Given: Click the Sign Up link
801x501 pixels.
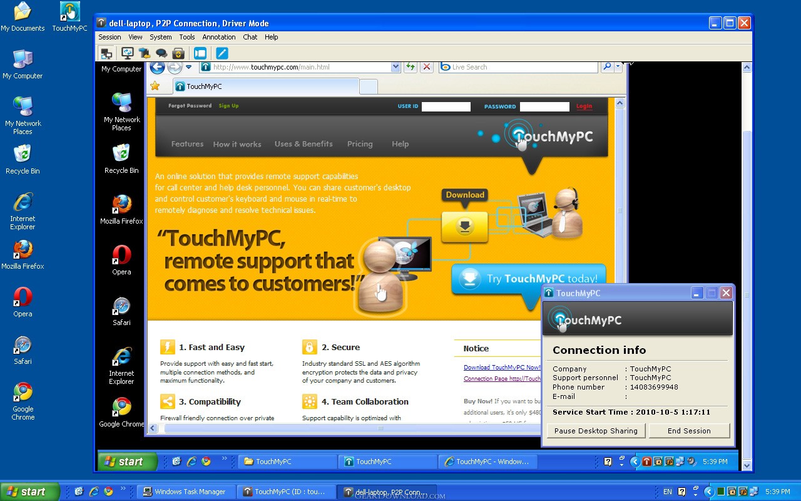Looking at the screenshot, I should coord(228,106).
